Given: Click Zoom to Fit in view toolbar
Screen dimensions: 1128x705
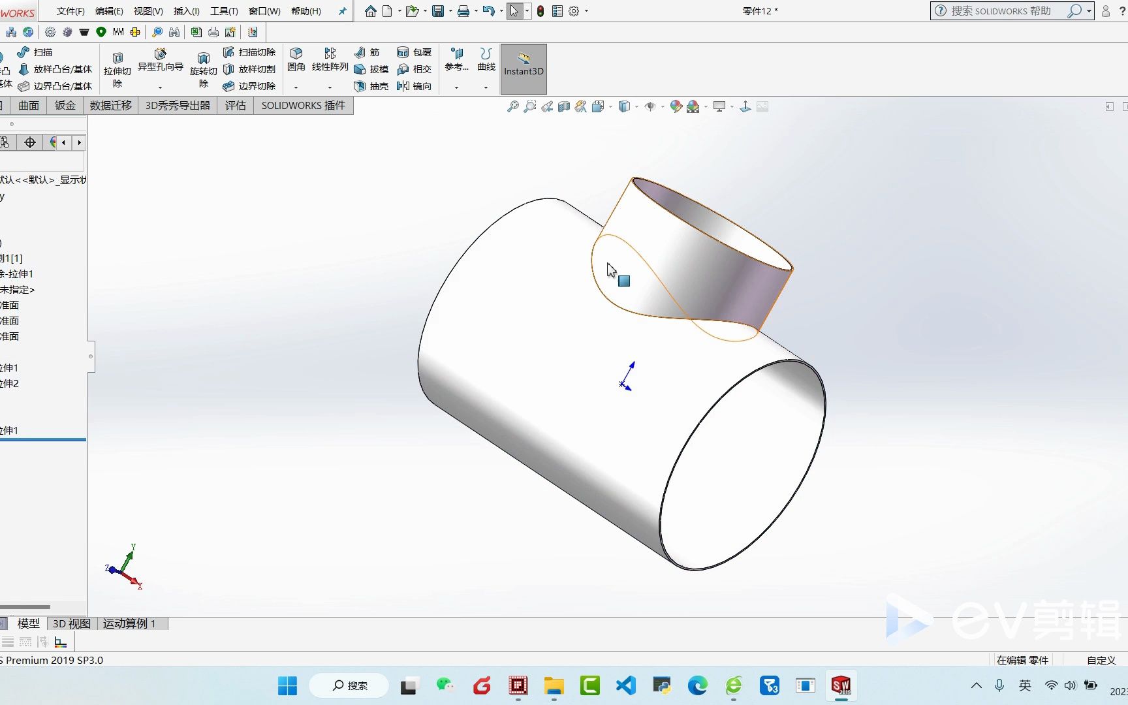Looking at the screenshot, I should coord(513,106).
